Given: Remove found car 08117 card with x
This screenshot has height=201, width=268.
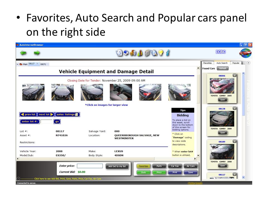Looking at the screenshot, I should (x=235, y=174).
